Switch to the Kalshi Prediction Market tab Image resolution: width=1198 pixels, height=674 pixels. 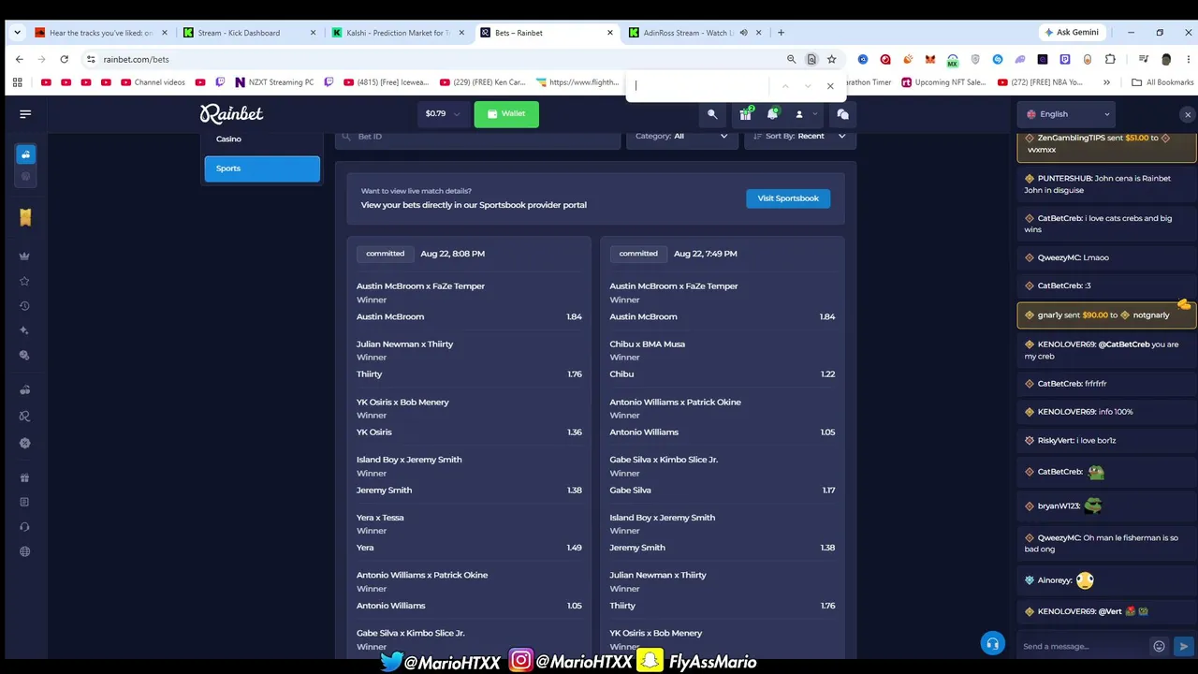pos(398,33)
